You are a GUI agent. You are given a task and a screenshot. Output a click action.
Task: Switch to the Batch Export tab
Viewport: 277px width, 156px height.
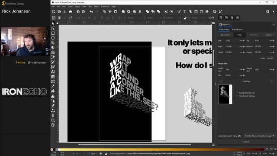pos(237,29)
